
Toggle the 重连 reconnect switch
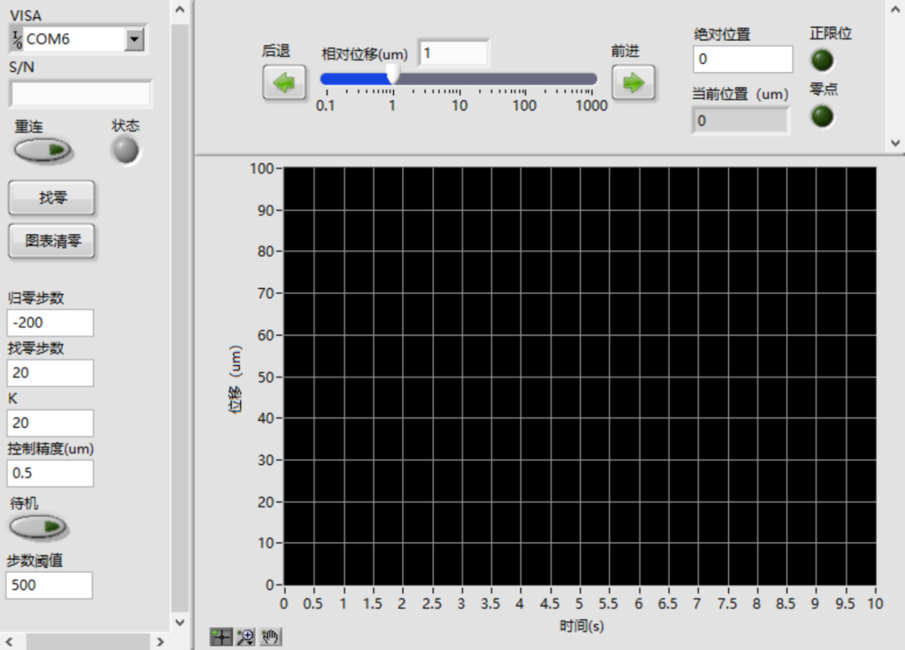(x=43, y=151)
